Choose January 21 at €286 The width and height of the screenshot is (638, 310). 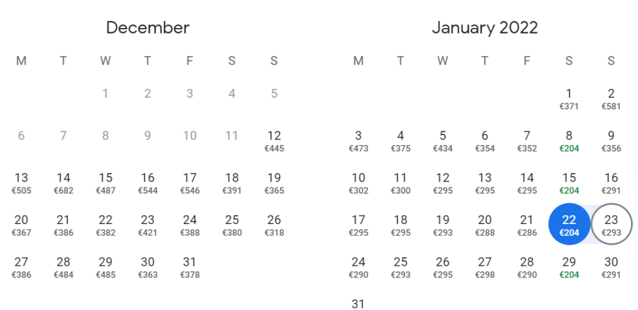click(x=527, y=225)
